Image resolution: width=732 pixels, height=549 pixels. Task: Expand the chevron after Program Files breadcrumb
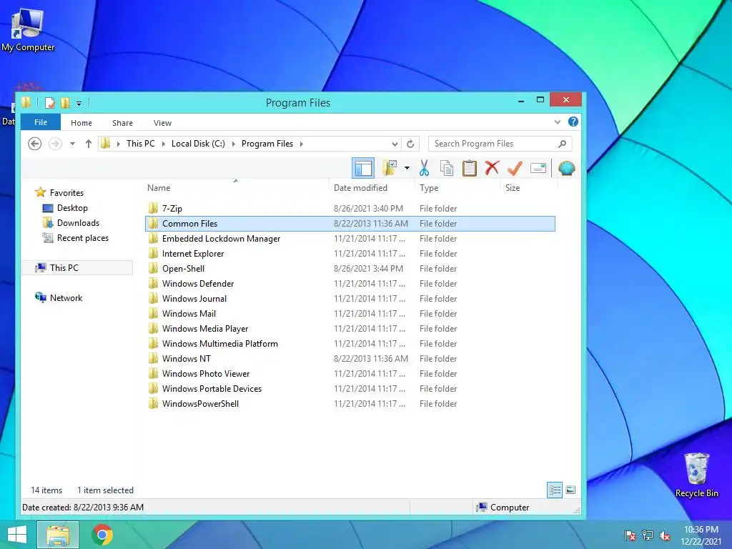[302, 144]
